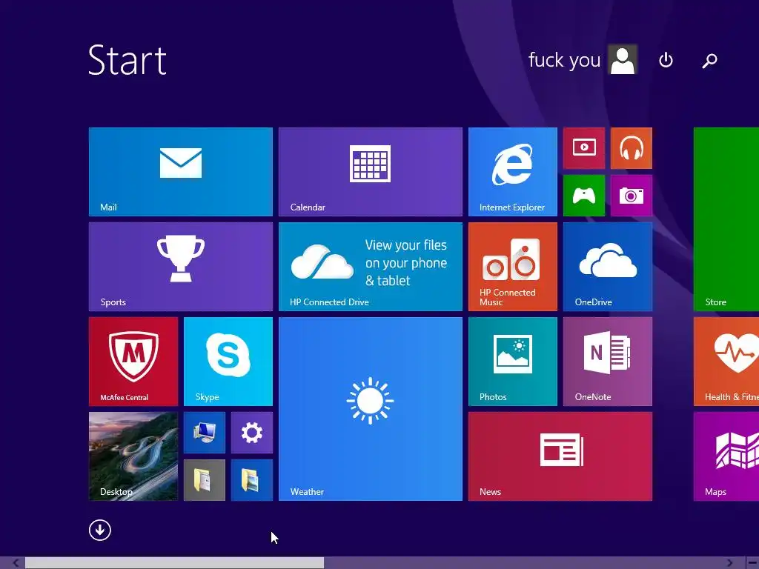Image resolution: width=759 pixels, height=569 pixels.
Task: Click the search magnifier button
Action: (709, 61)
